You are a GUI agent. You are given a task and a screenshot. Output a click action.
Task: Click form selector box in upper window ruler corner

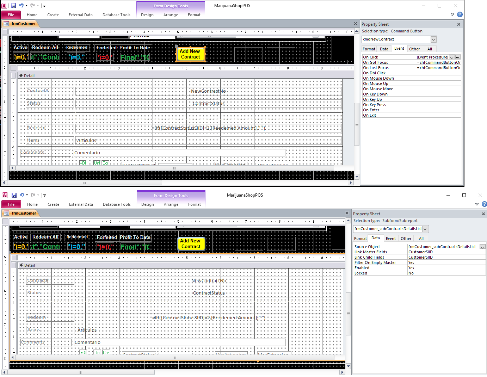[5, 32]
